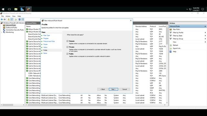Screen dimensions: 207x116
Task: Click the Help icon in Actions pane
Action: point(171,52)
